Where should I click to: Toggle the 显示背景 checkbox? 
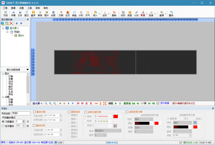coord(158,103)
